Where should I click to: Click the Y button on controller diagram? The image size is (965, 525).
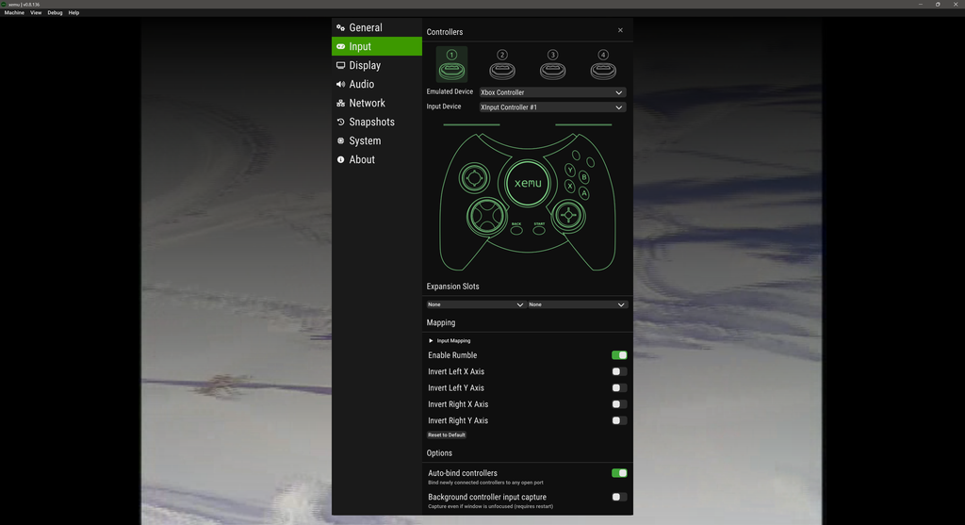pos(570,171)
